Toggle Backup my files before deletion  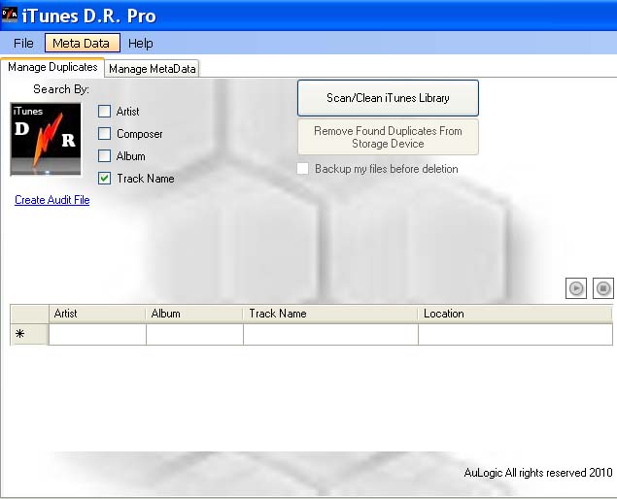pyautogui.click(x=302, y=169)
